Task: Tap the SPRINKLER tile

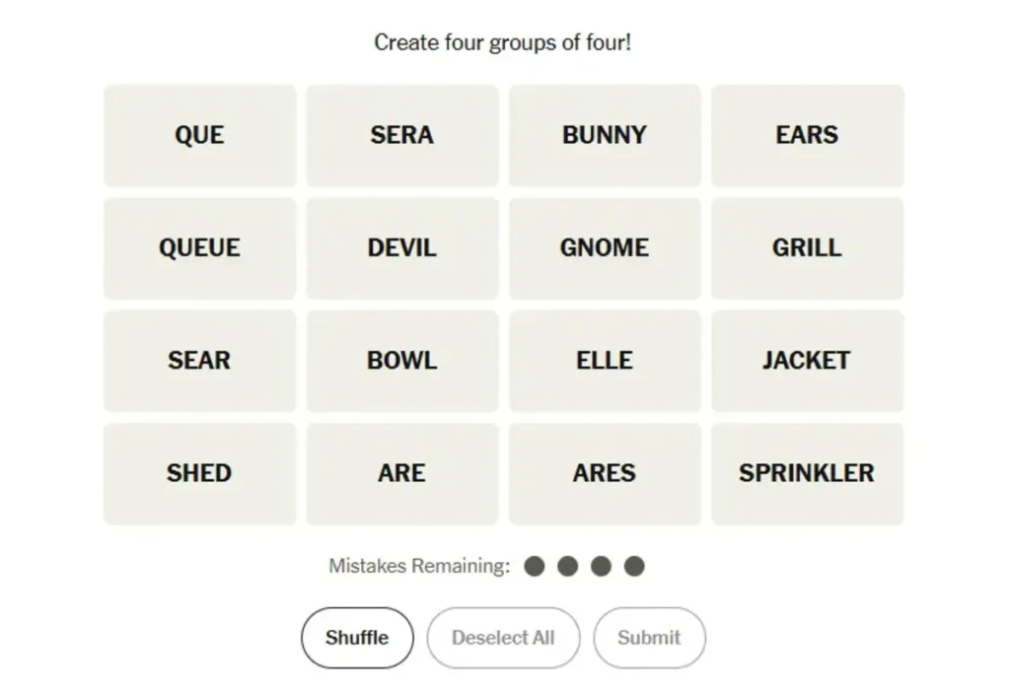Action: [x=807, y=473]
